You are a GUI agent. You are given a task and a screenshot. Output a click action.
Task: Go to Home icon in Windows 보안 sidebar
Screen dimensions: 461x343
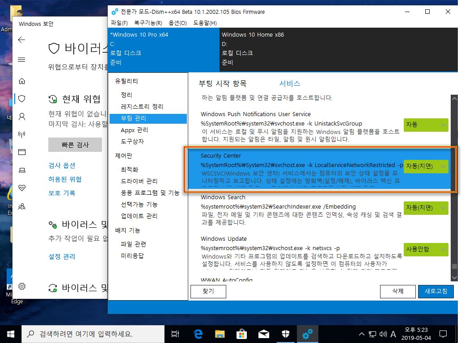click(x=22, y=81)
